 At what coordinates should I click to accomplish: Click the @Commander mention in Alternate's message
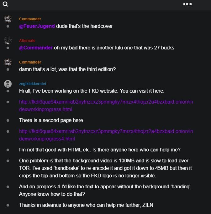point(36,48)
